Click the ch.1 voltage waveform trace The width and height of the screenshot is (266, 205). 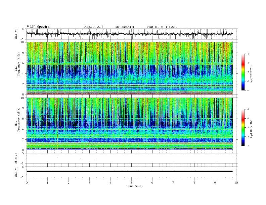[129, 34]
